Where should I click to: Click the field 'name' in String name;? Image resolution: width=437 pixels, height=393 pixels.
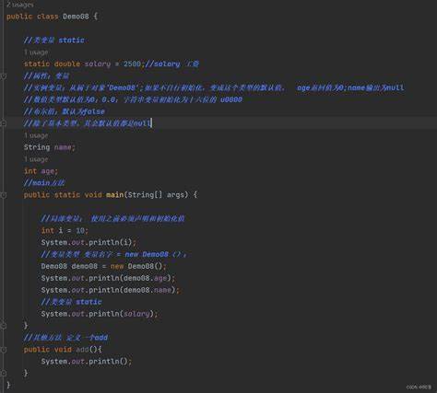63,147
